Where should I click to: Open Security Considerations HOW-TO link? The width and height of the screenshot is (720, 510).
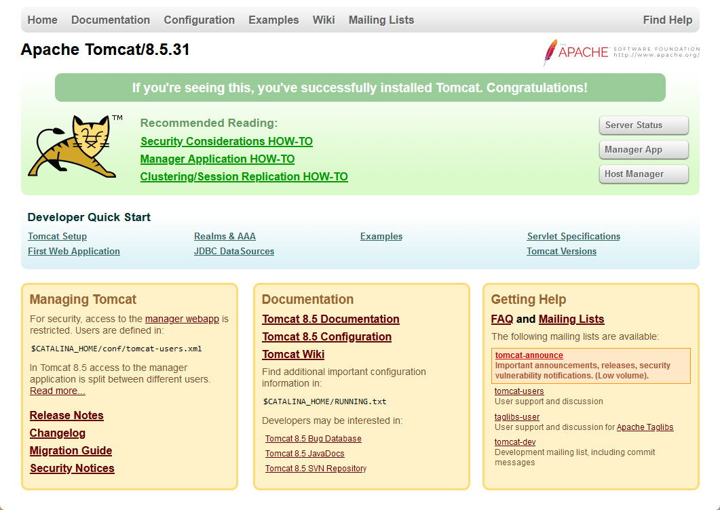point(227,142)
